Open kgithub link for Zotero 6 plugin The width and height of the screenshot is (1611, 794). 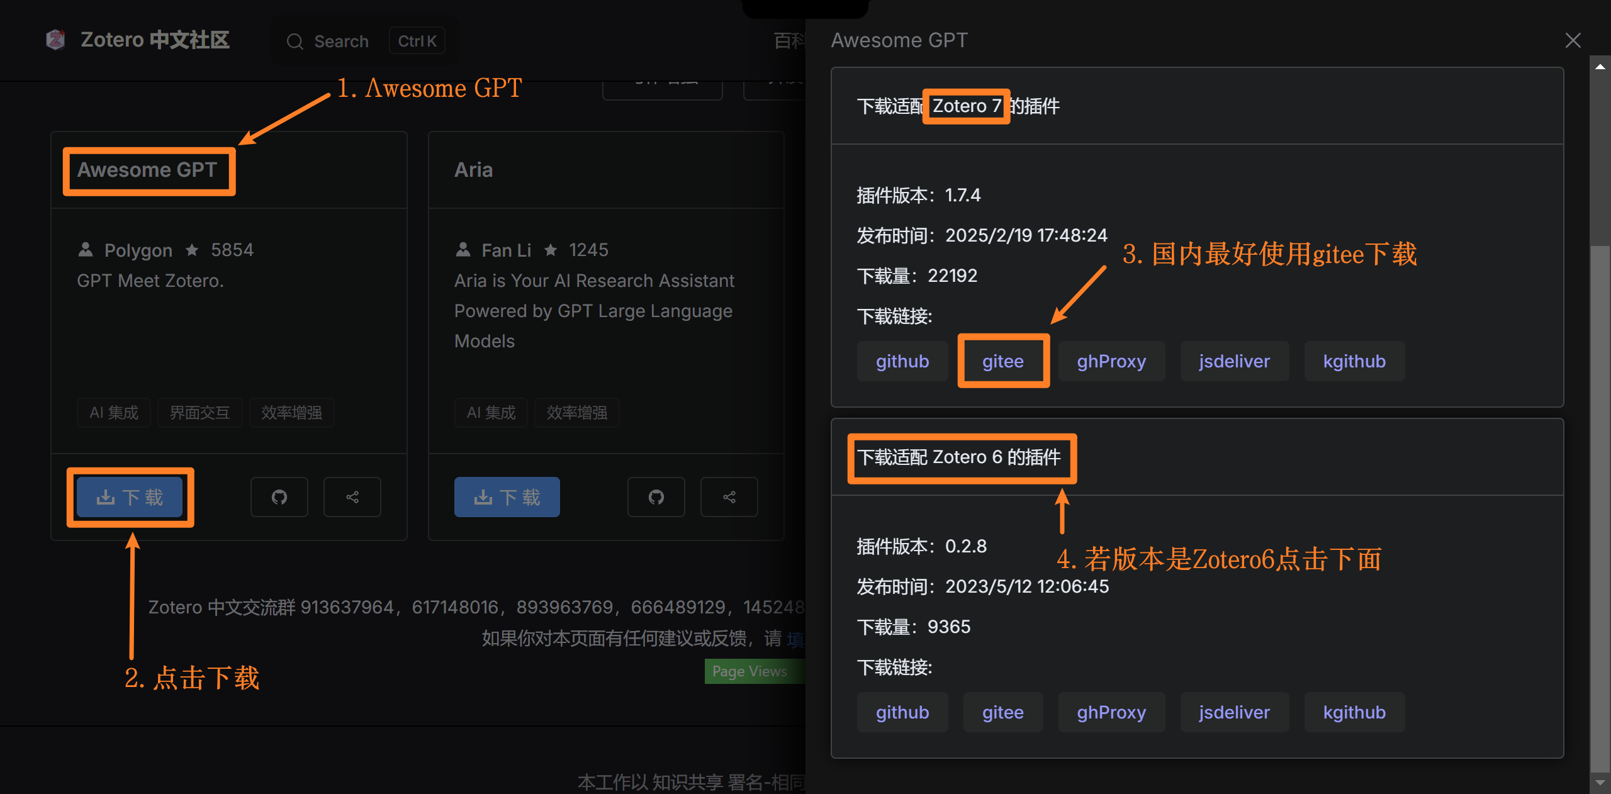[x=1354, y=712]
